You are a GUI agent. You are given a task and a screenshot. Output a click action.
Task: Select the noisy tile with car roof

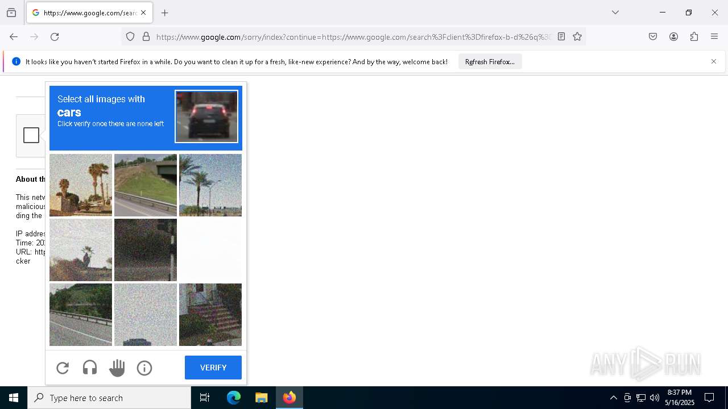click(146, 315)
